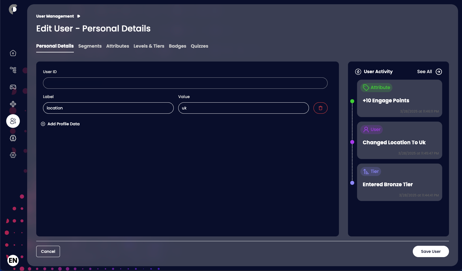462x271 pixels.
Task: Click the purple User badge on the activity card
Action: coord(371,130)
